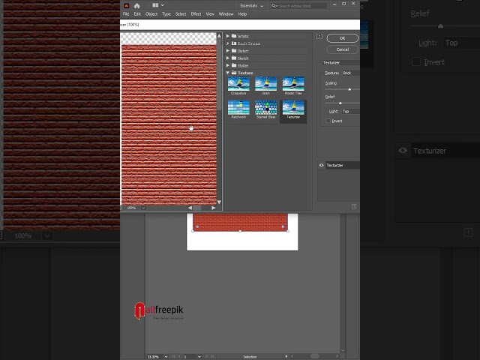Expand the Distort filter folder
The height and width of the screenshot is (360, 480).
point(228,50)
